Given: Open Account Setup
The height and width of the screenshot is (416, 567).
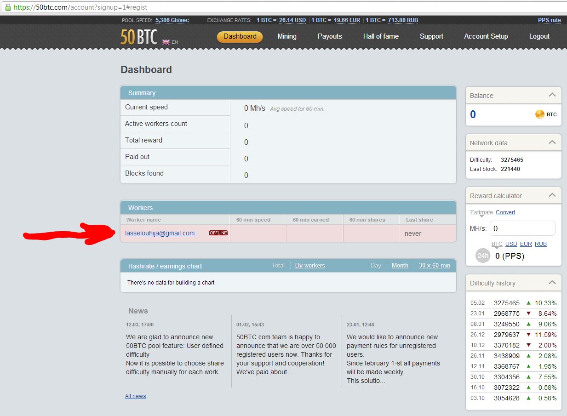Looking at the screenshot, I should point(486,36).
